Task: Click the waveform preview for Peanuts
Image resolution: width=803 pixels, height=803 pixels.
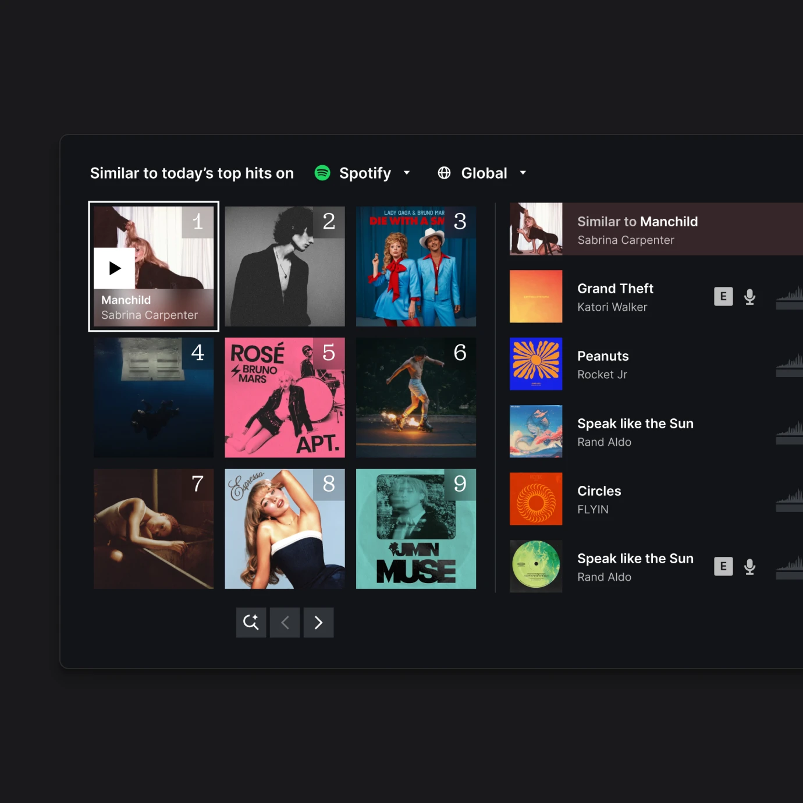Action: (x=790, y=364)
